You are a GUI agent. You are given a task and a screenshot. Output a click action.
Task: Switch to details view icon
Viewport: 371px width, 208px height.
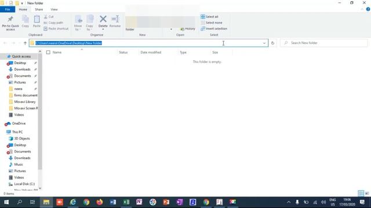pyautogui.click(x=361, y=194)
